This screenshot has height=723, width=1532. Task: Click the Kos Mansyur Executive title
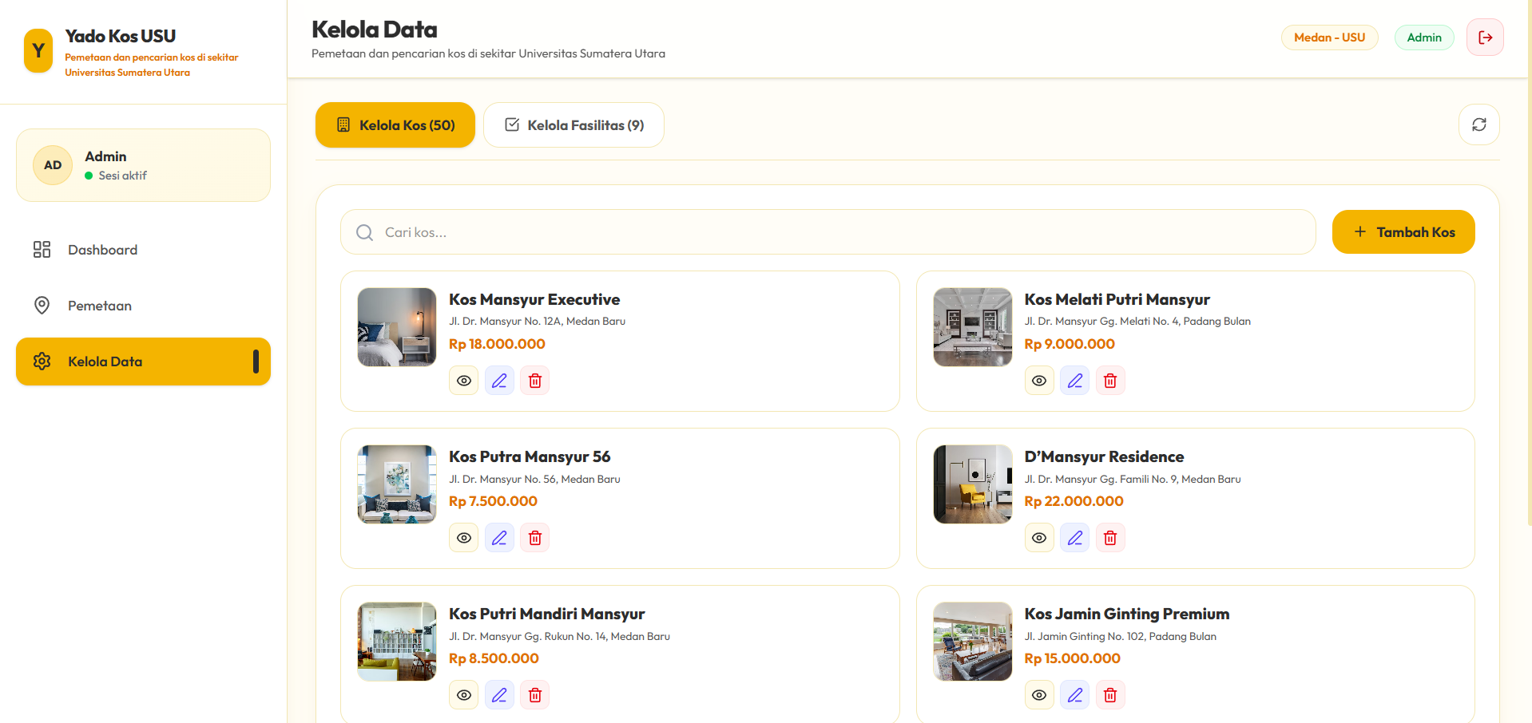(534, 299)
